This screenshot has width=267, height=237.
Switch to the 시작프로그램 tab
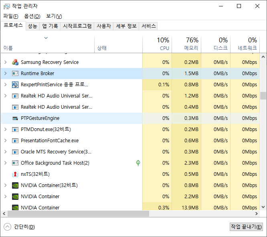tap(77, 26)
